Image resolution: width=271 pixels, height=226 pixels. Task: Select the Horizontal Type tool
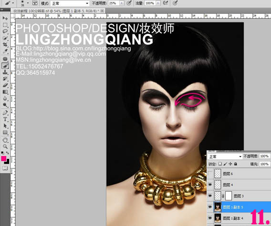point(5,119)
